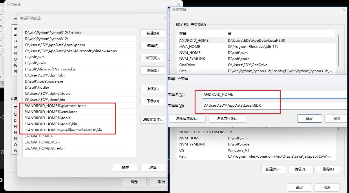Click 取消 at bottom of right 环境变量 window
349x193 pixels.
(327, 187)
